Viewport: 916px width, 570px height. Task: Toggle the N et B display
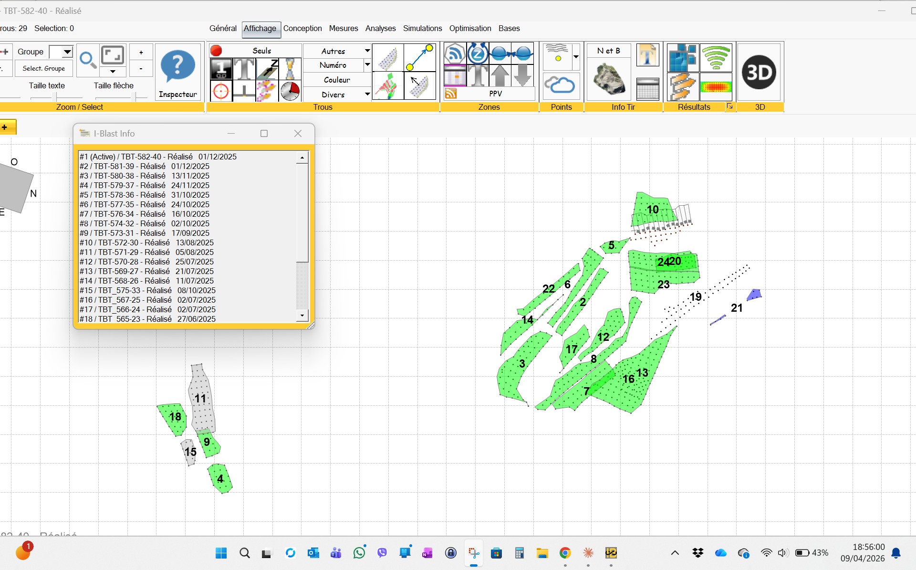[608, 51]
